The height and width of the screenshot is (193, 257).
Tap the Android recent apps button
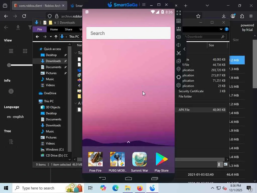[154, 178]
